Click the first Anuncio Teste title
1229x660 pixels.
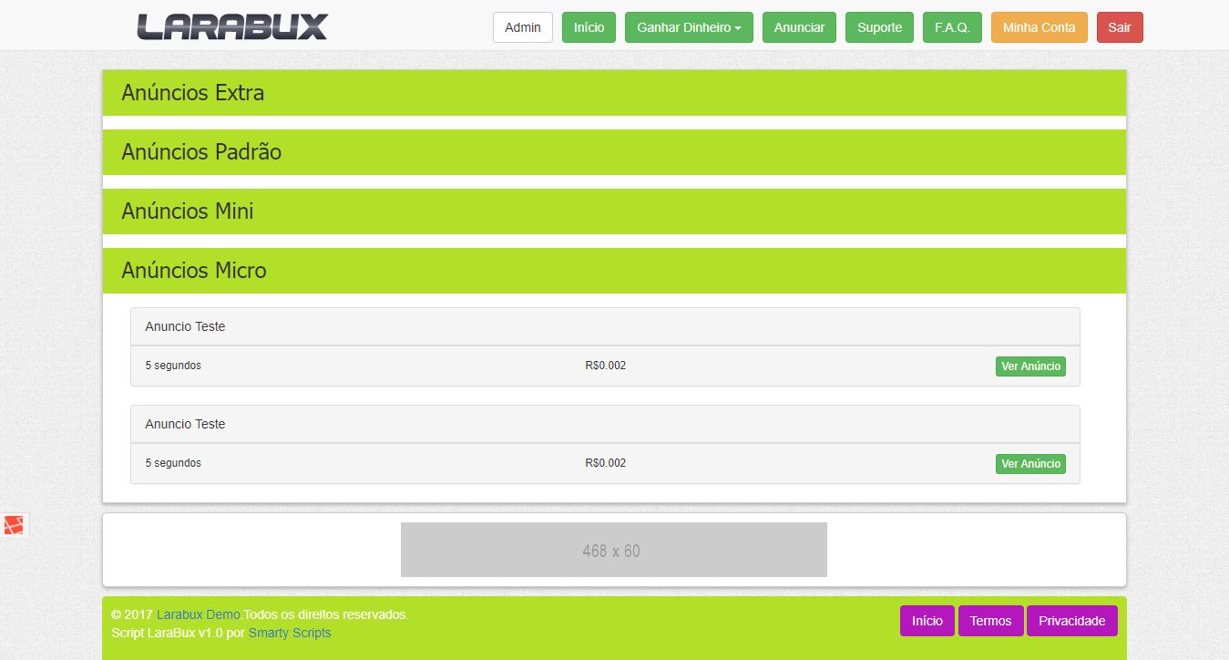[x=185, y=326]
